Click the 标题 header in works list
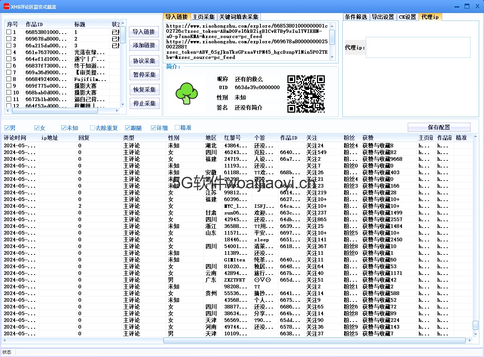The image size is (484, 357). (x=91, y=24)
